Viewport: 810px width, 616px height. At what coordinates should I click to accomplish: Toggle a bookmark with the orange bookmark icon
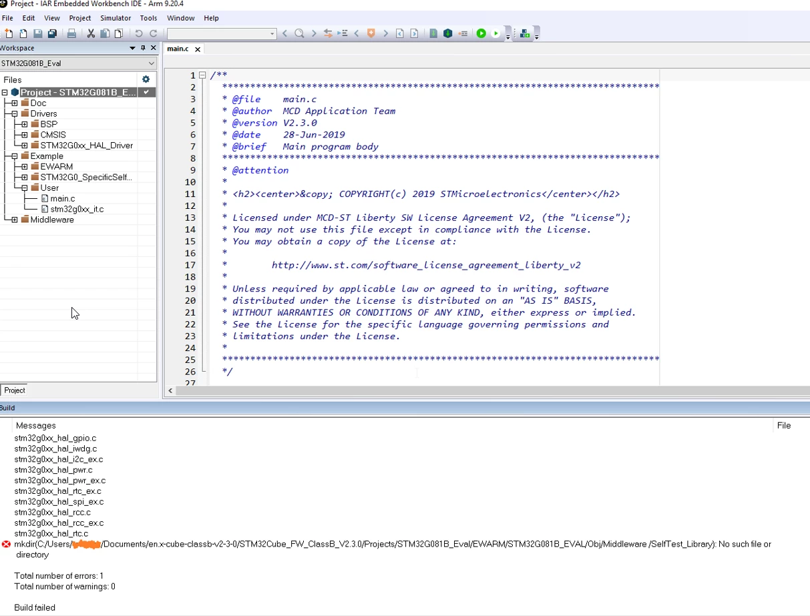(371, 33)
